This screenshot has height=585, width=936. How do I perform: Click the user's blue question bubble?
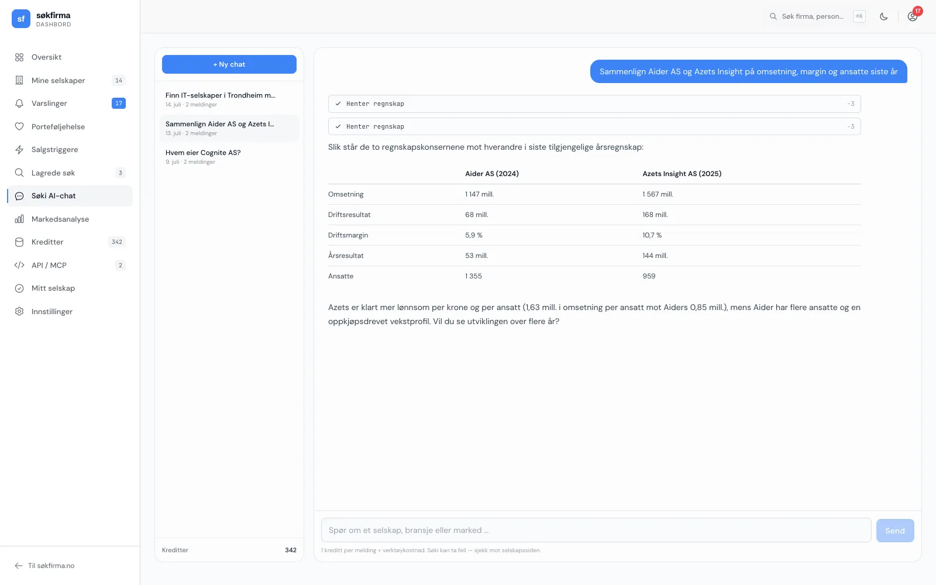pyautogui.click(x=749, y=71)
